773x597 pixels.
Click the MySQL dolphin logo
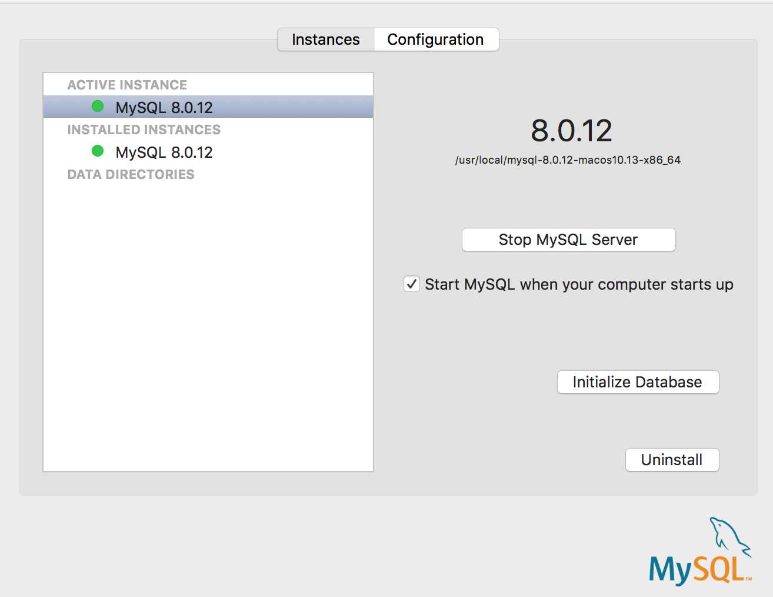(700, 551)
